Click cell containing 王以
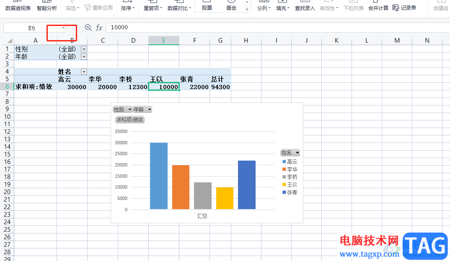Image resolution: width=450 pixels, height=261 pixels. click(x=163, y=79)
